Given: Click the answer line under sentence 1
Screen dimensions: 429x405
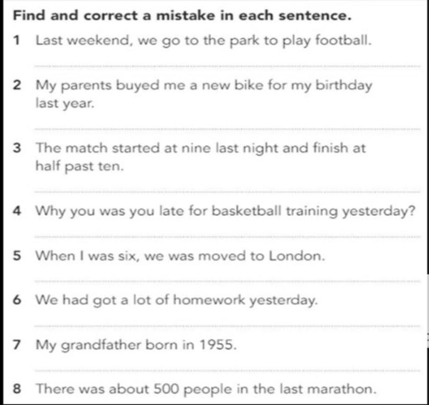Looking at the screenshot, I should [x=227, y=66].
